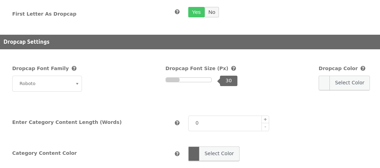Click Select Color for Category Content Color
This screenshot has height=168, width=380.
point(219,154)
